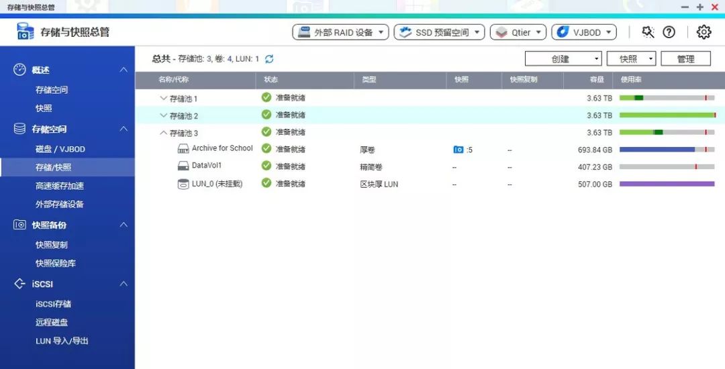Click the storage app logo icon
Image resolution: width=725 pixels, height=369 pixels.
[25, 32]
